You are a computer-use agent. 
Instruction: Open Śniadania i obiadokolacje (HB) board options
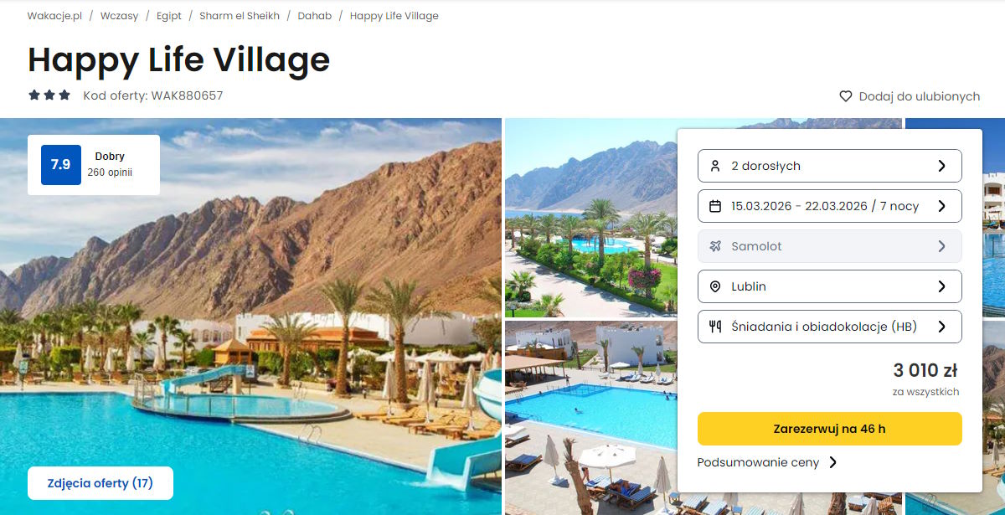point(830,327)
